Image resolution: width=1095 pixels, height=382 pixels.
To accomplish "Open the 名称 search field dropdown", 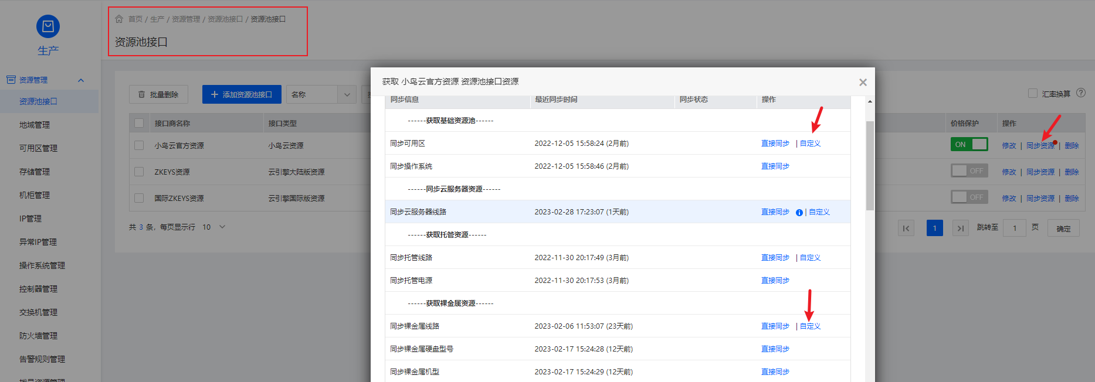I will (347, 94).
